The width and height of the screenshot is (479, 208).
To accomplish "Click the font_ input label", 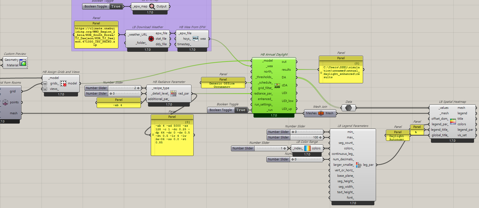I will point(350,198).
